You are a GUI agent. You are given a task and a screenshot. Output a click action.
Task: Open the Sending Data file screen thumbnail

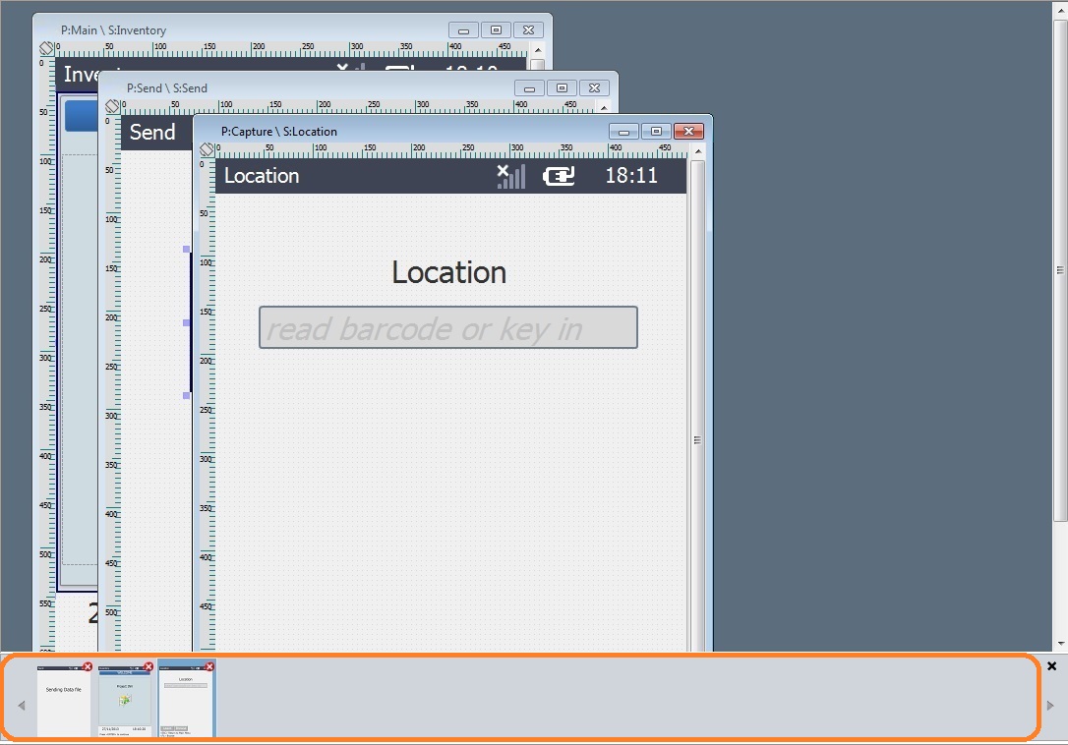click(63, 700)
